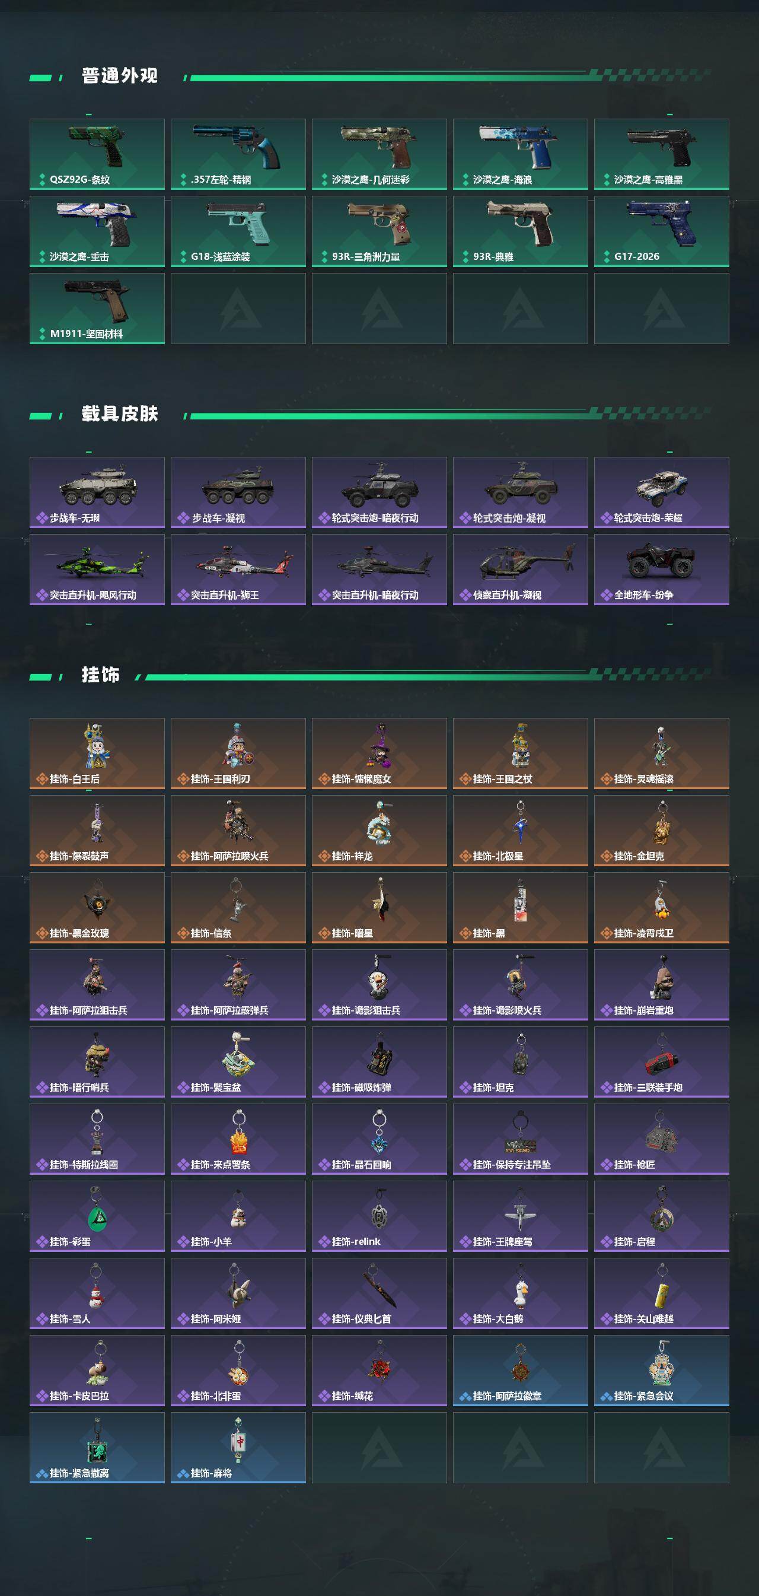Viewport: 759px width, 1596px height.
Task: Click the 挂饰-relink charm tile
Action: point(379,1216)
